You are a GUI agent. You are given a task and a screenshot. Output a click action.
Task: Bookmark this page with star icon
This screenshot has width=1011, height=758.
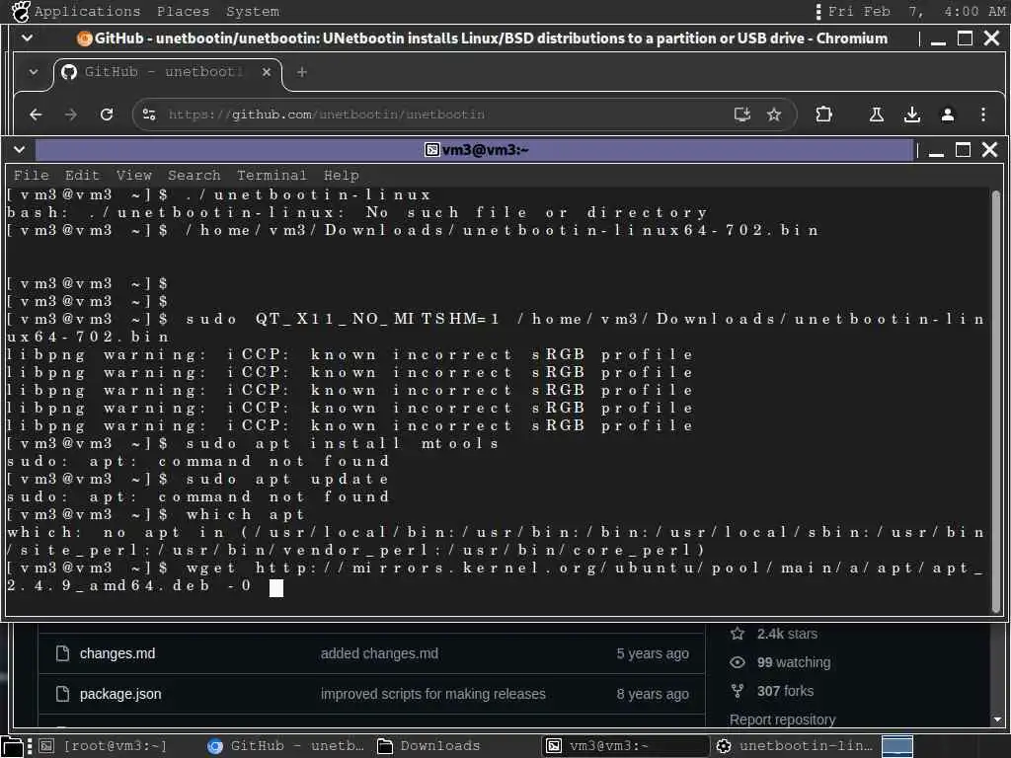pos(774,114)
